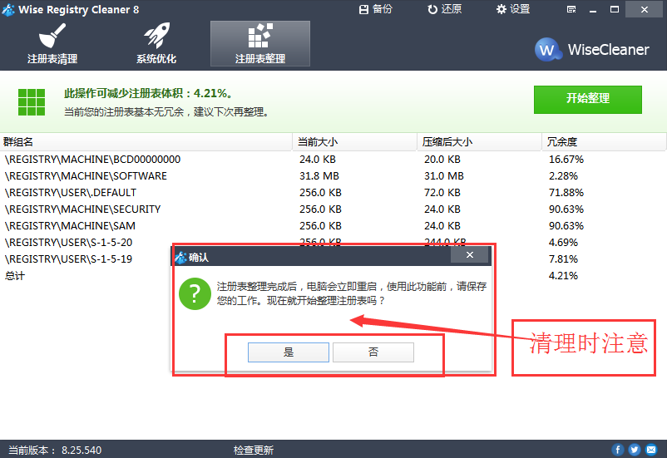The image size is (667, 458).
Task: Sort by 压缩后大小 column header
Action: click(x=479, y=142)
